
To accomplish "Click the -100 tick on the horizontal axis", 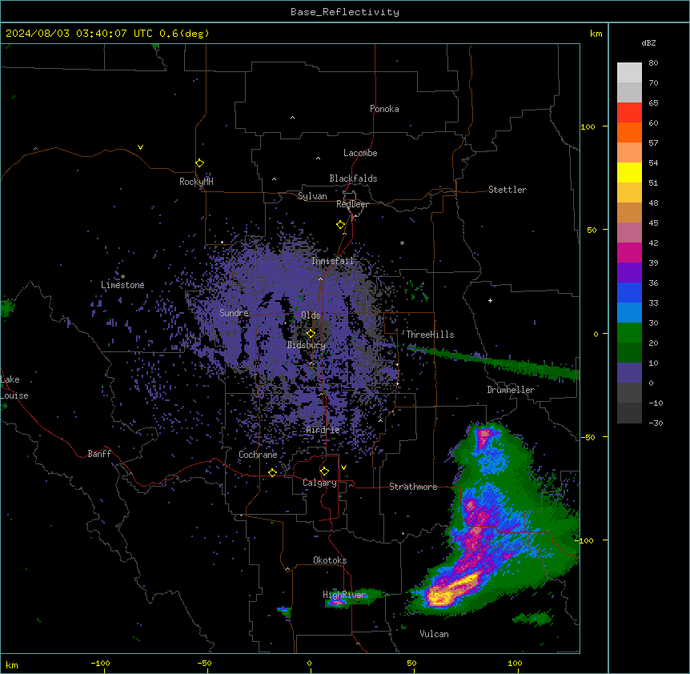I will pos(100,664).
